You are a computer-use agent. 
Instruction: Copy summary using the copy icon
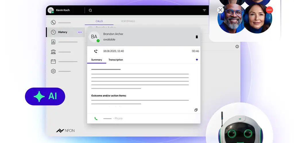coord(196,110)
